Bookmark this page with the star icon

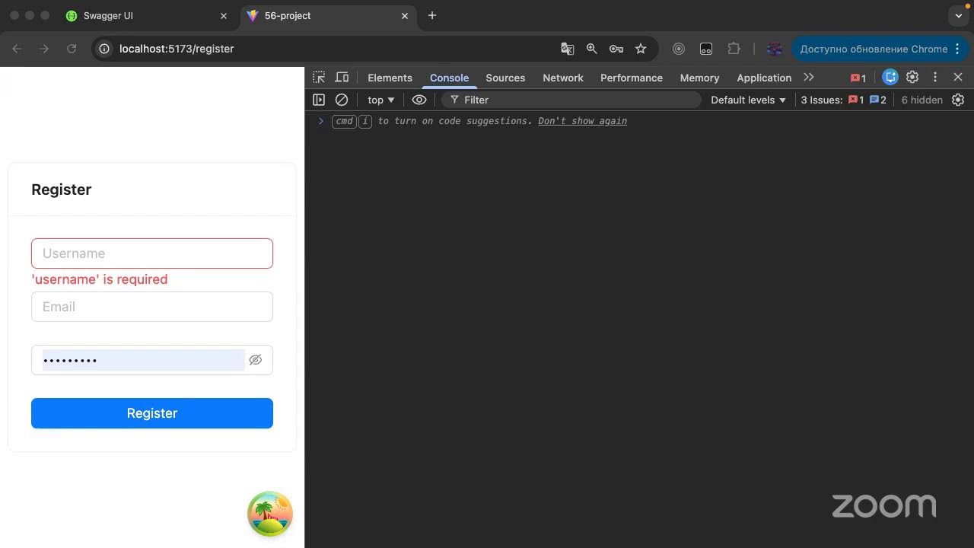point(641,49)
